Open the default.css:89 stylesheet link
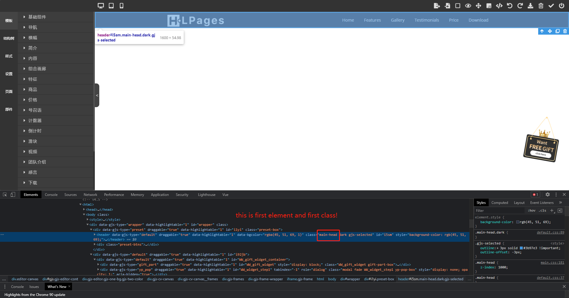 (x=550, y=232)
